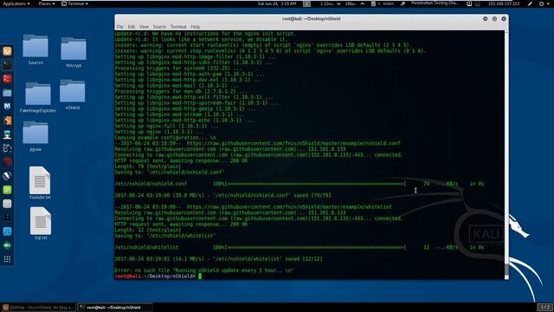
Task: Minimize the terminal window
Action: [x=485, y=19]
